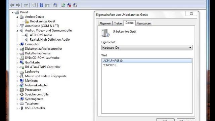Select the Netzwerkadapter tree label
Image resolution: width=215 pixels, height=121 pixels.
coord(36,85)
